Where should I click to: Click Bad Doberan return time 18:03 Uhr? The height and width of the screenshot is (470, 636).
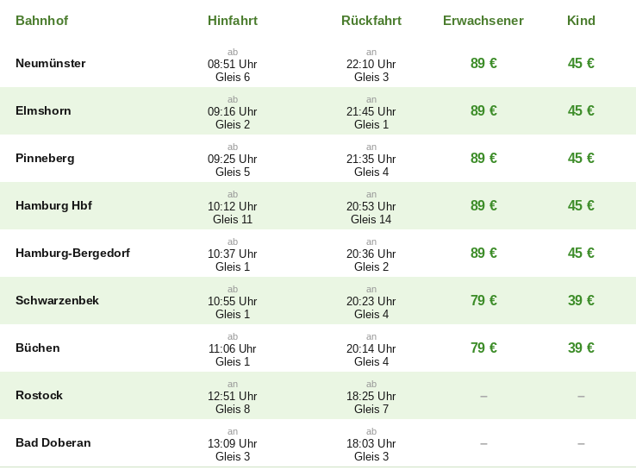[x=371, y=443]
